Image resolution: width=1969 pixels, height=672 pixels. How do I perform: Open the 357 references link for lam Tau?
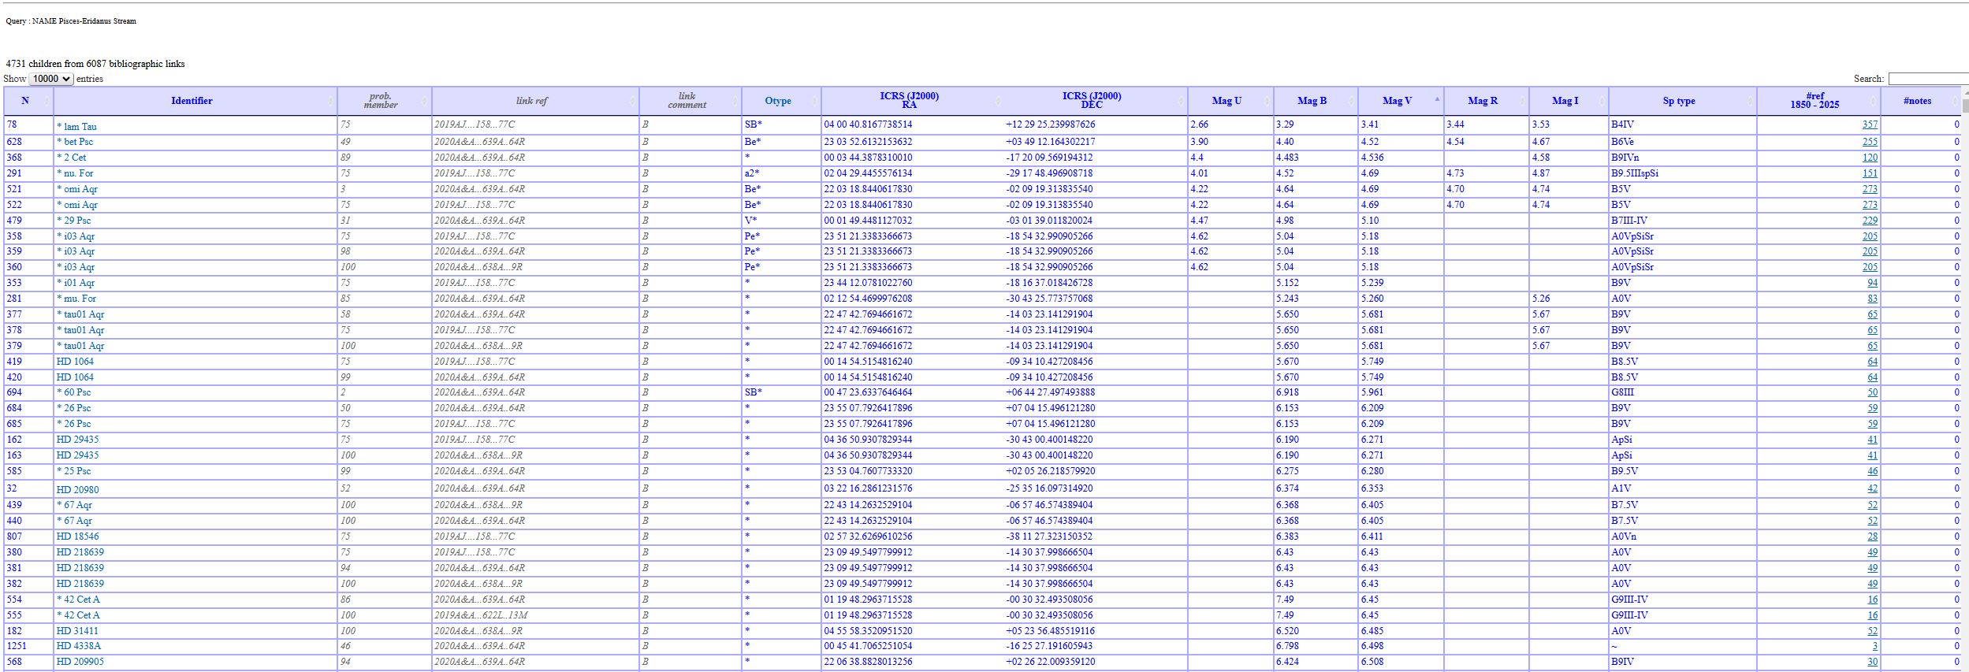click(x=1869, y=124)
